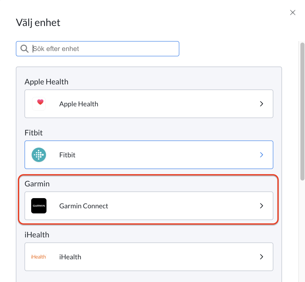
Task: Select the Fitbit device row
Action: pos(149,155)
